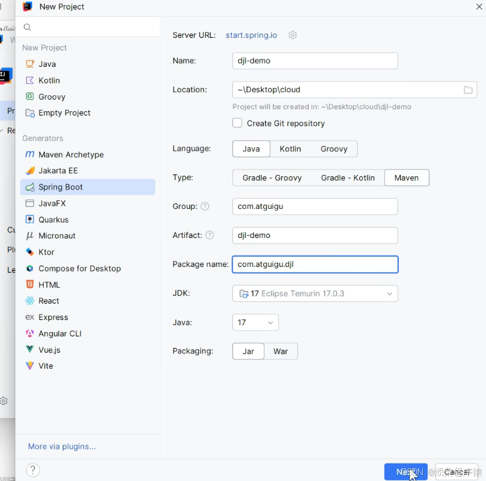This screenshot has width=486, height=481.
Task: Enable Create Git repository checkbox
Action: [x=237, y=123]
